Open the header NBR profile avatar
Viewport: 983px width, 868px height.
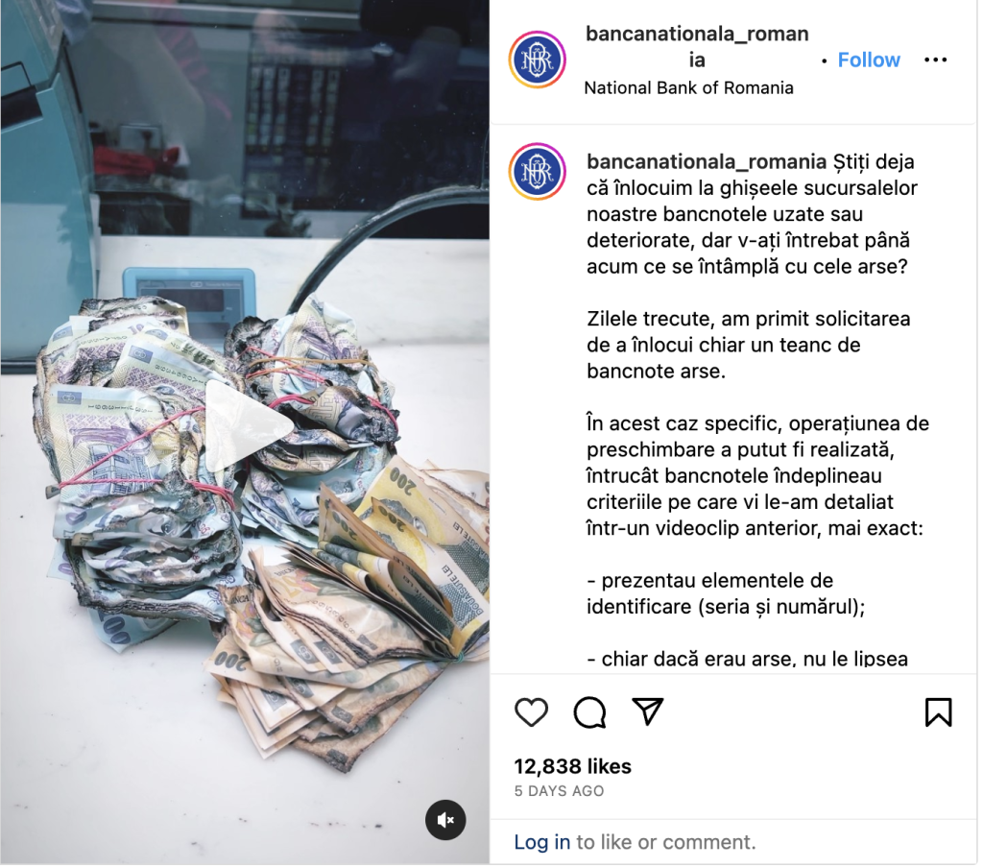(x=539, y=60)
